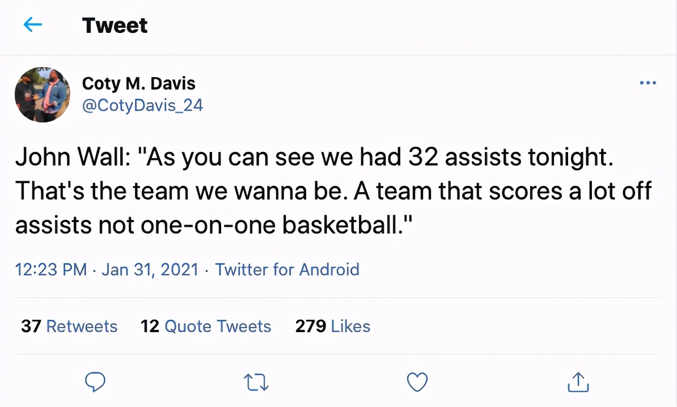Click the "32 assists tonight" phrase
The image size is (677, 407).
click(510, 158)
